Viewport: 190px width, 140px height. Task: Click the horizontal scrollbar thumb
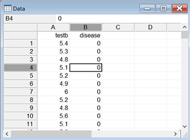point(51,134)
